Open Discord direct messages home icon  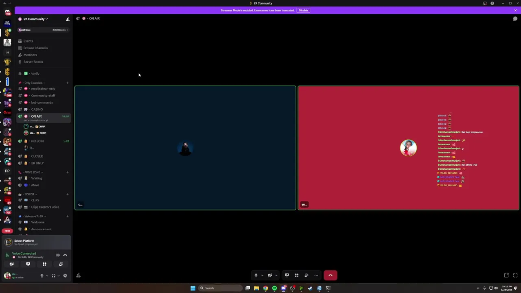7,12
